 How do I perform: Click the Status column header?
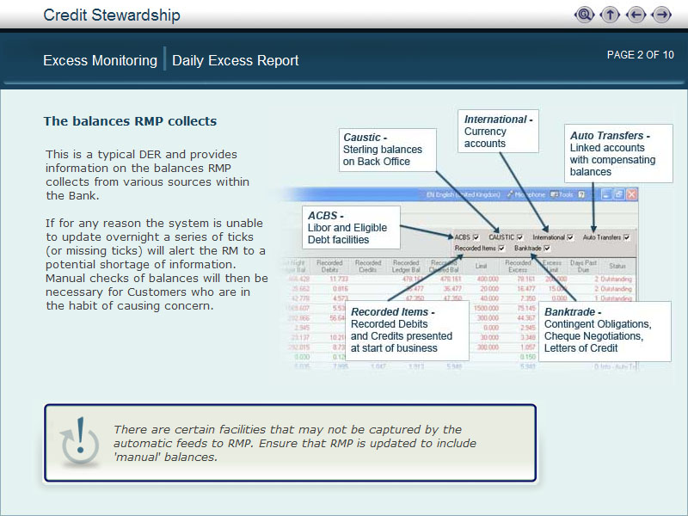(x=617, y=266)
